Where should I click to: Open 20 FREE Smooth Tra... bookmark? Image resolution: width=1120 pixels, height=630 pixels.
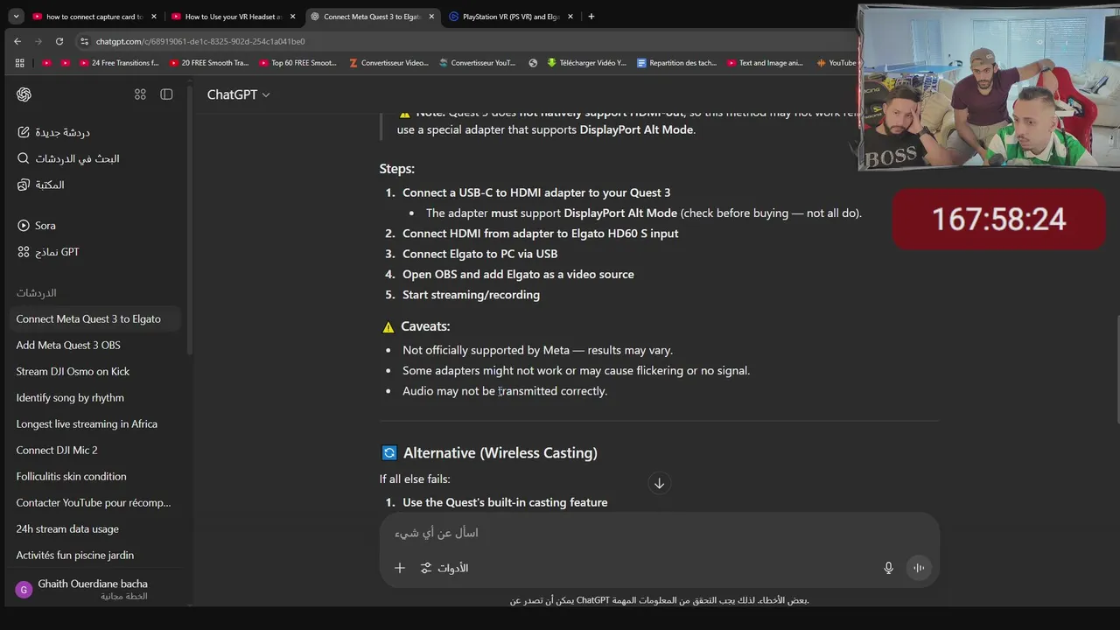[209, 63]
